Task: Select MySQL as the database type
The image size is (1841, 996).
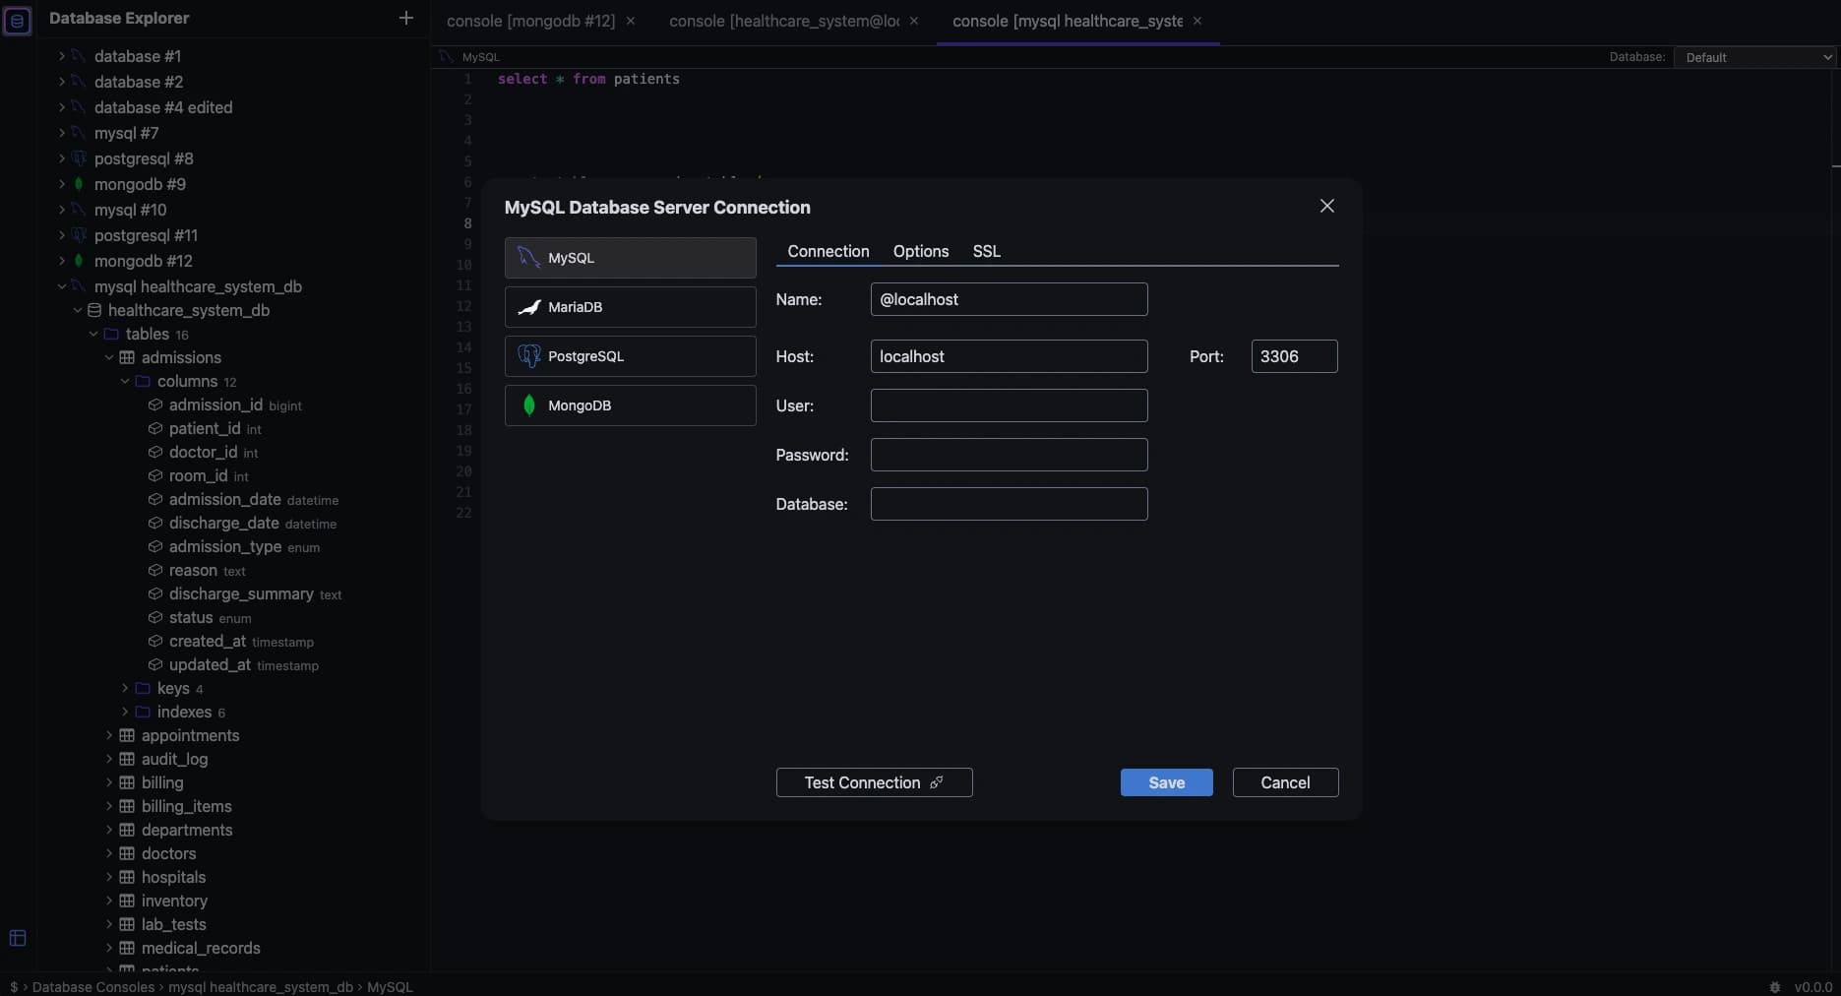Action: pos(630,258)
